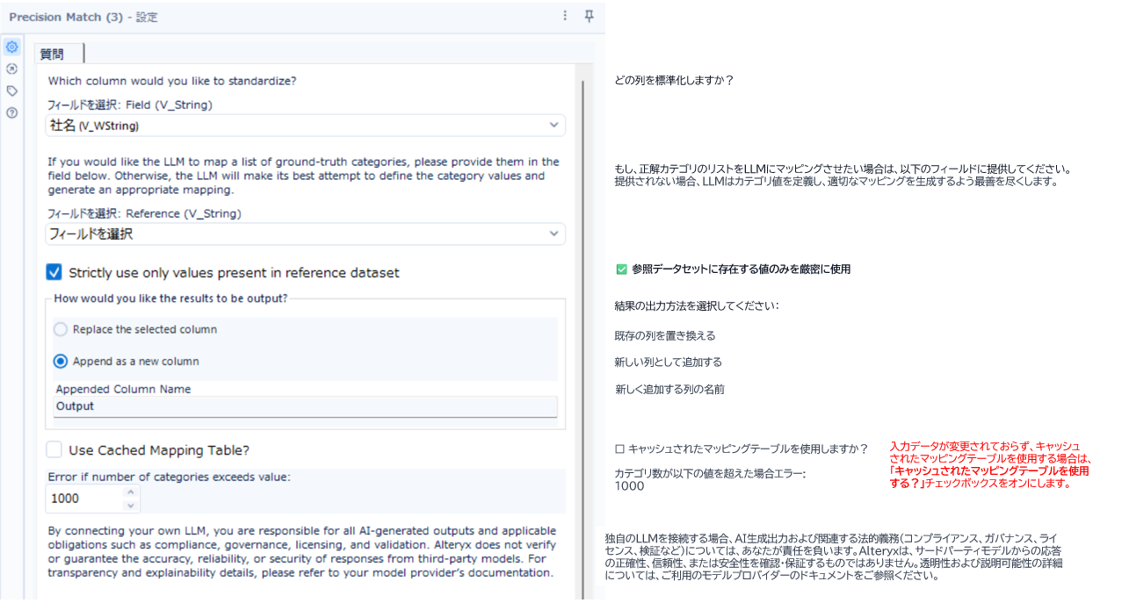Click the translated カテゴリ数 error label

(x=710, y=473)
